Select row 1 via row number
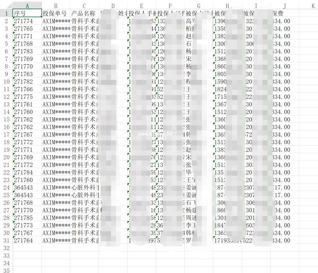The width and height of the screenshot is (318, 273). [6, 13]
